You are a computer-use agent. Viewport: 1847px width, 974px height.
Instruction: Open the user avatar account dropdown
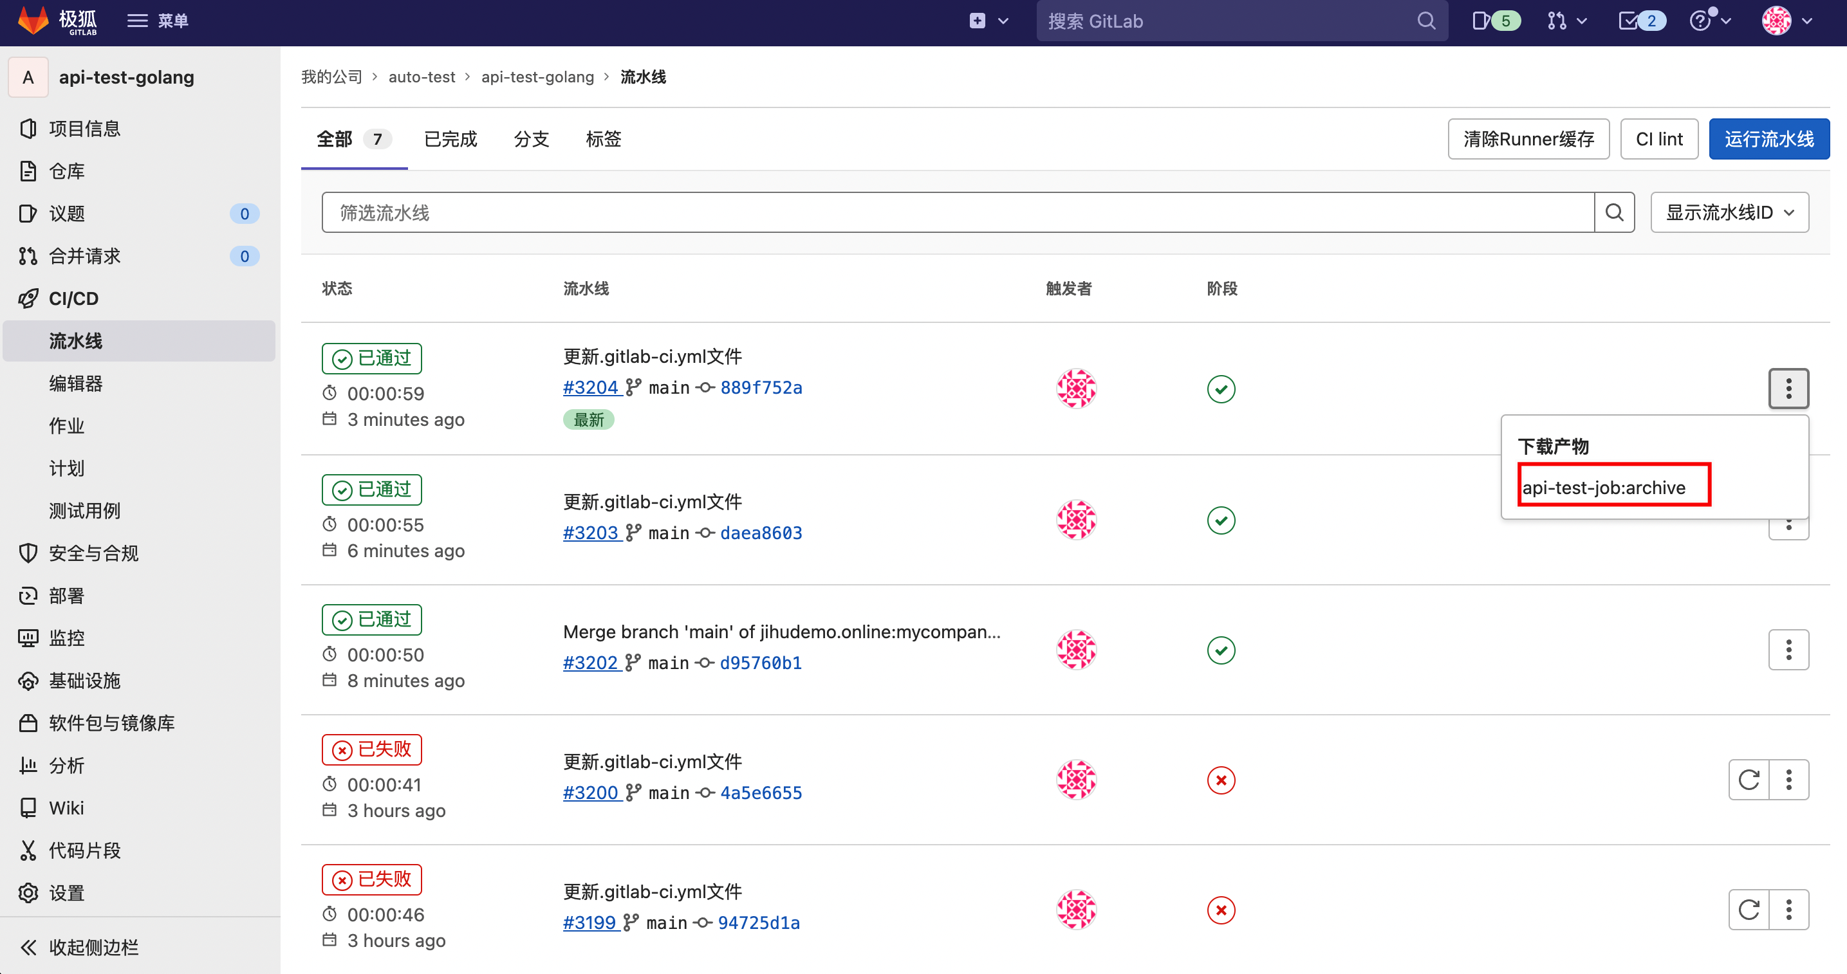coord(1787,21)
